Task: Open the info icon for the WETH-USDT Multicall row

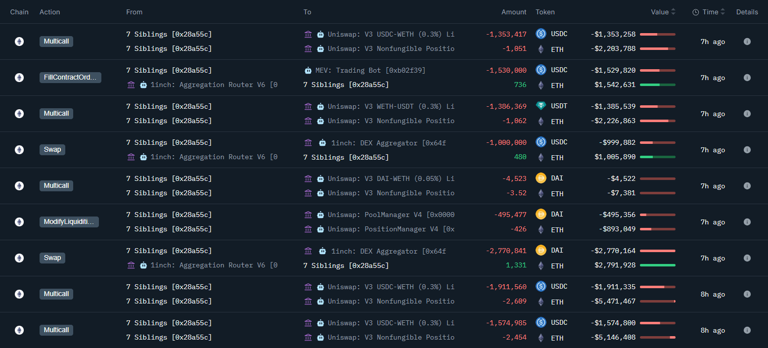Action: click(x=747, y=114)
